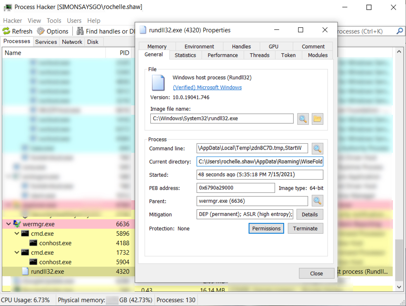This screenshot has height=306, width=406.
Task: Click the Properties dialog title icon
Action: point(143,30)
